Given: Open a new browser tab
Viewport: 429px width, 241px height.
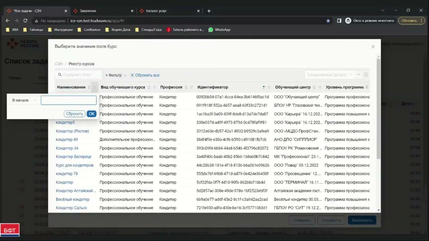Looking at the screenshot, I should click(209, 11).
